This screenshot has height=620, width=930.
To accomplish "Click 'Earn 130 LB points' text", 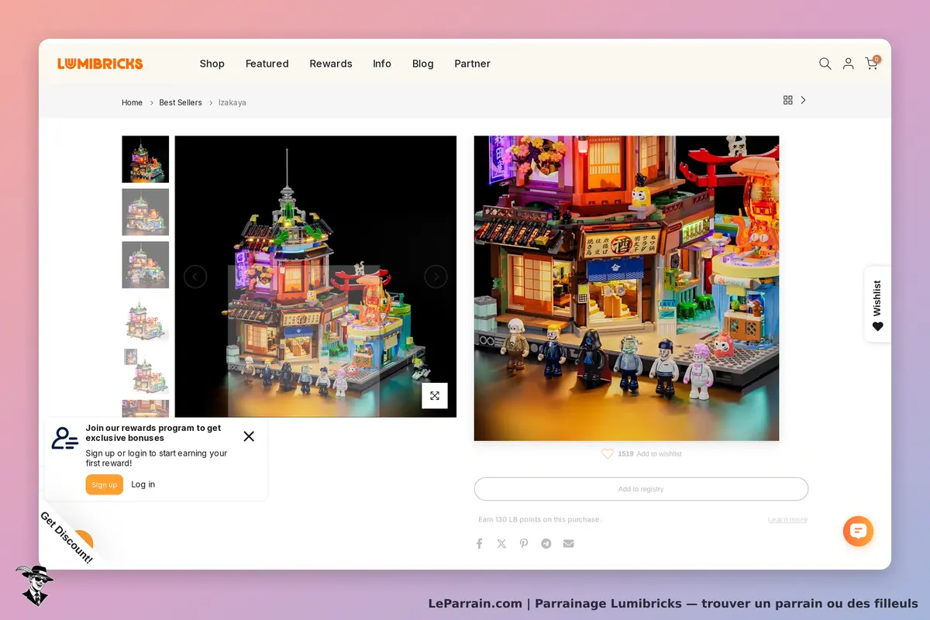I will click(x=539, y=519).
